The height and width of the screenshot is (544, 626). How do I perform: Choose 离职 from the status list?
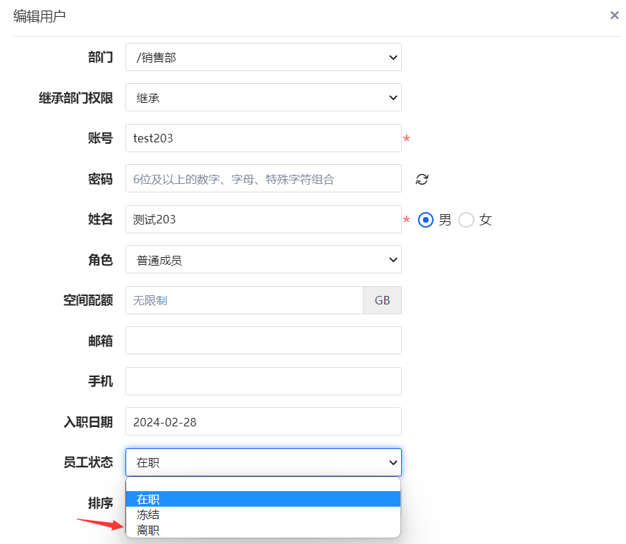pyautogui.click(x=263, y=530)
